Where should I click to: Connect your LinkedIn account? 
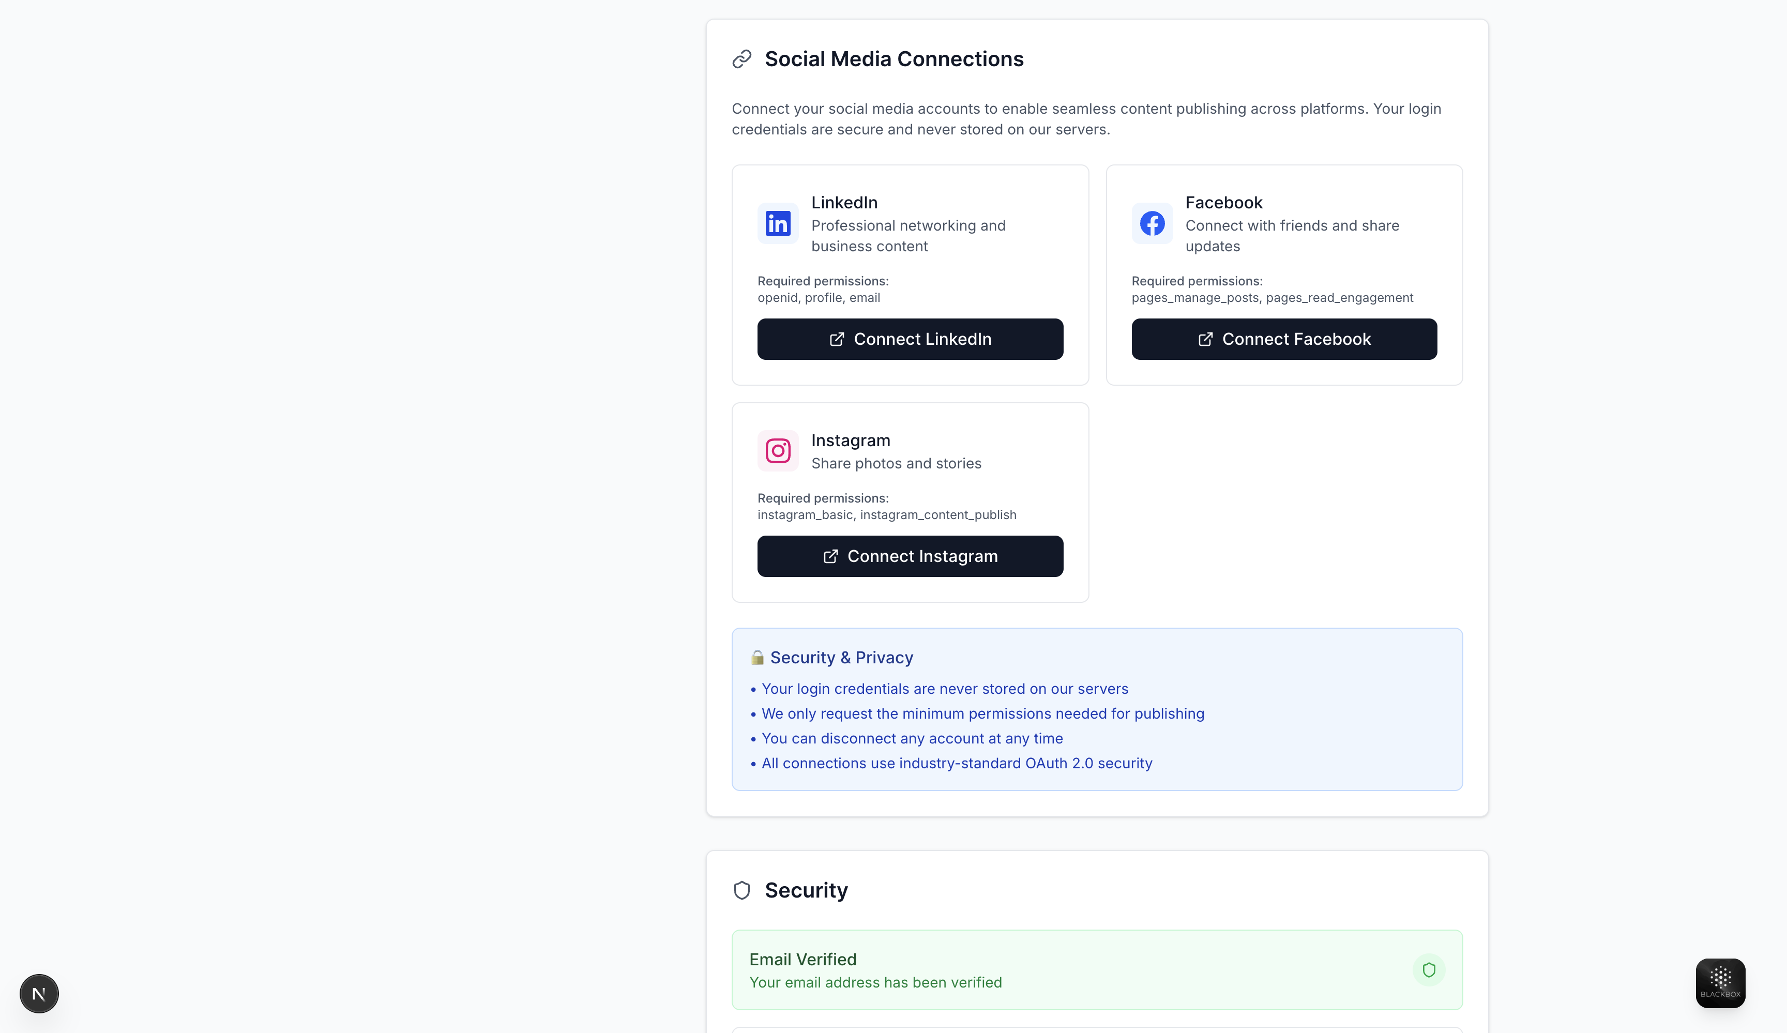(910, 339)
